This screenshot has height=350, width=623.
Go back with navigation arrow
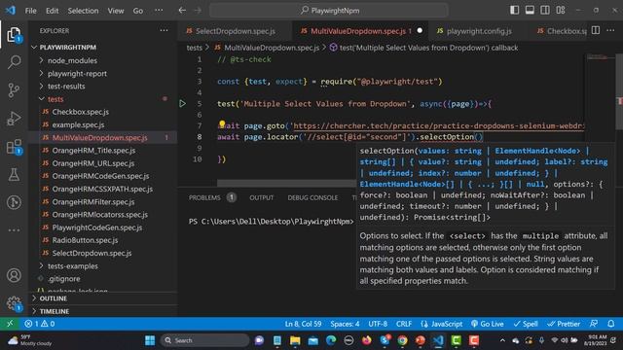click(182, 11)
